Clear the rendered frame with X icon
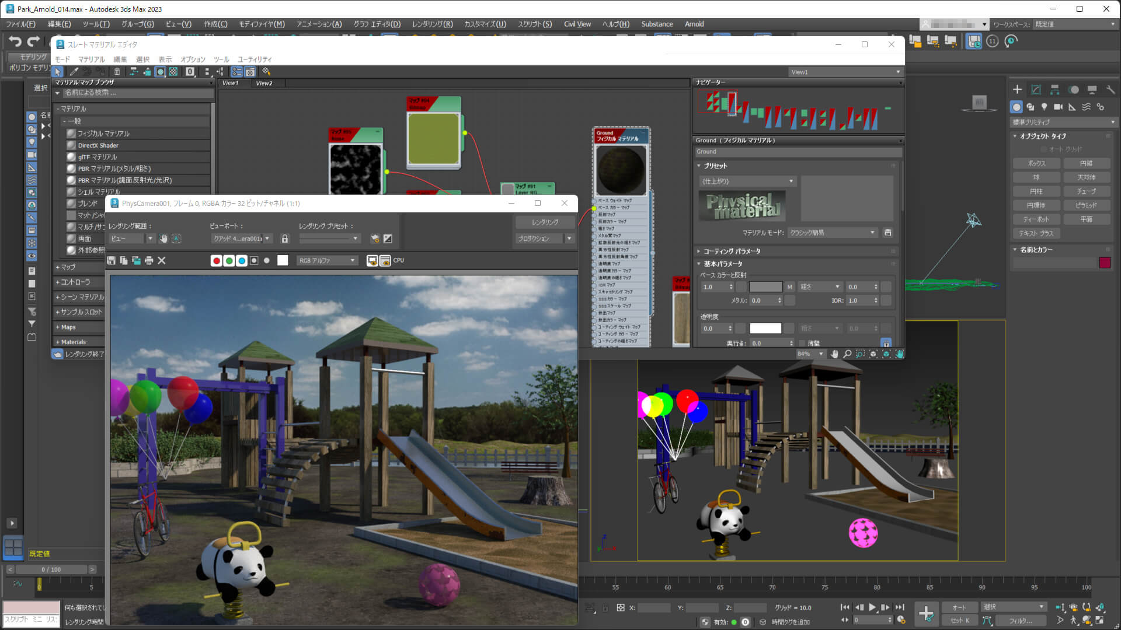Screen dimensions: 1121x630 (162, 261)
